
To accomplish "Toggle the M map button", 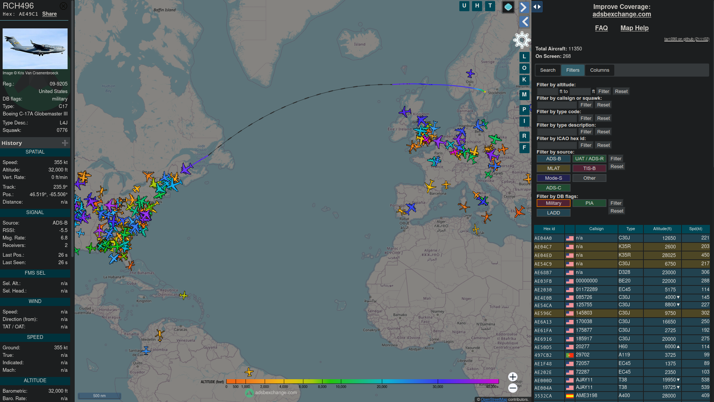I will pyautogui.click(x=524, y=95).
